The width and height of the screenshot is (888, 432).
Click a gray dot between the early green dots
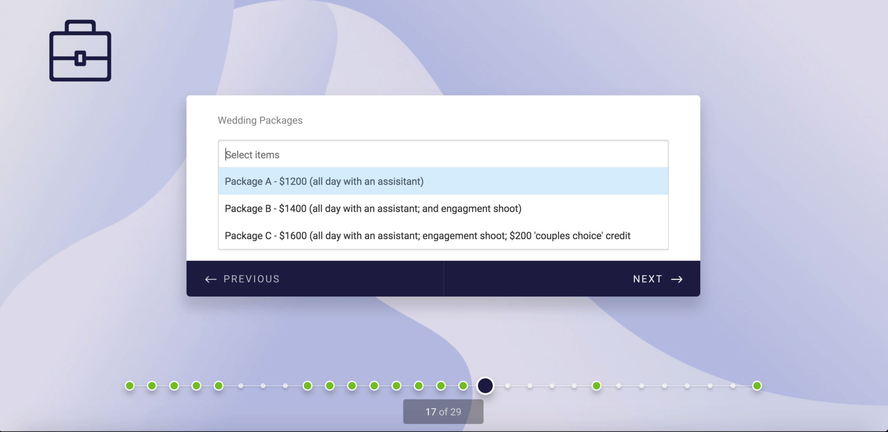coord(263,385)
